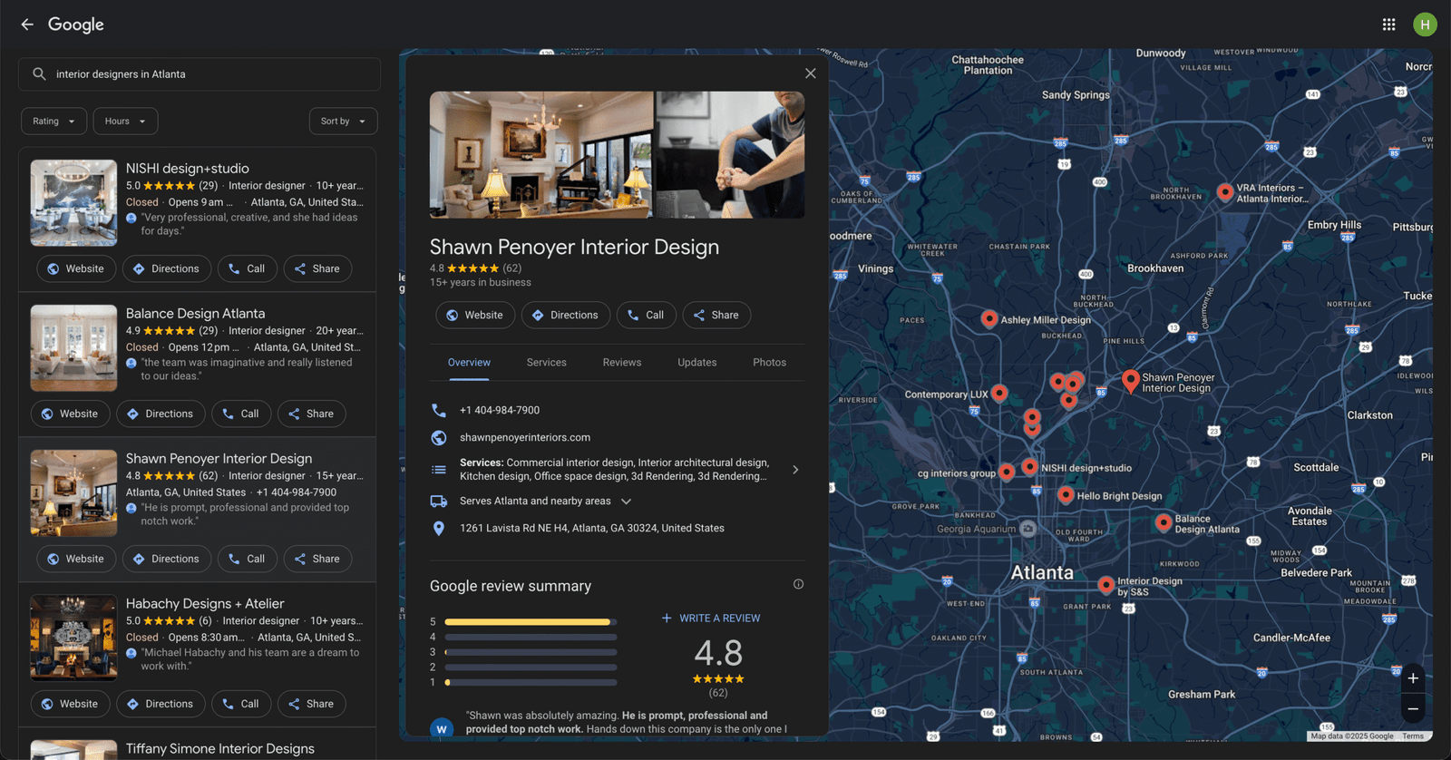Expand Services list chevron
This screenshot has width=1451, height=760.
[795, 470]
